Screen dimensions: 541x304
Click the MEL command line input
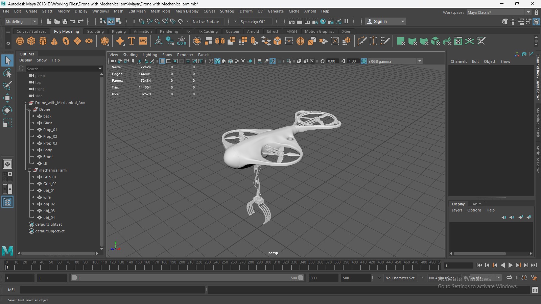pos(113,290)
